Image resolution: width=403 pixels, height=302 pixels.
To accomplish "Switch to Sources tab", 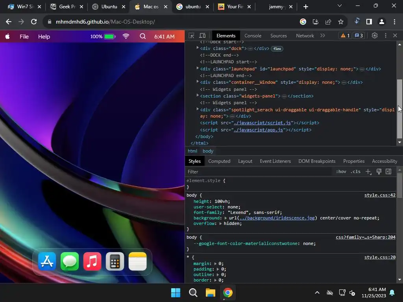I will (x=278, y=36).
